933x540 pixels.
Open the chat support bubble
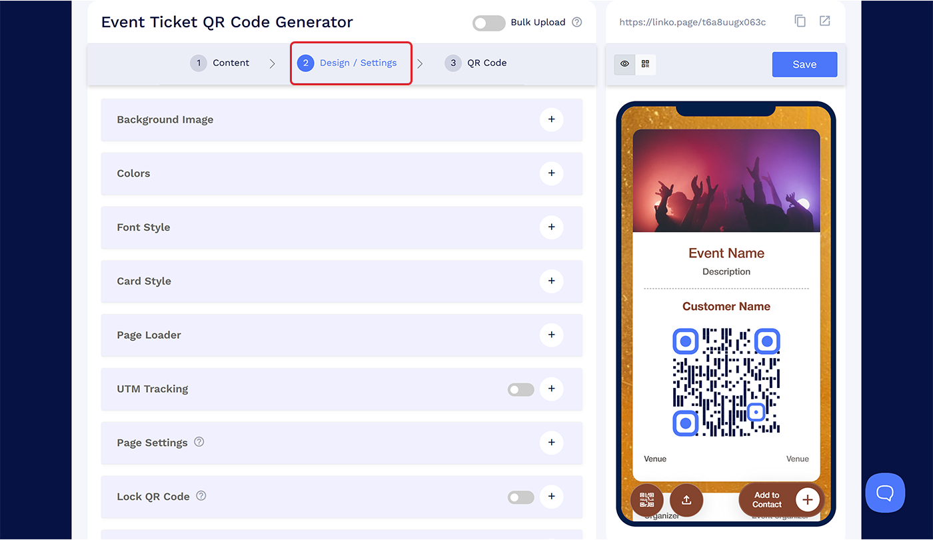point(885,493)
